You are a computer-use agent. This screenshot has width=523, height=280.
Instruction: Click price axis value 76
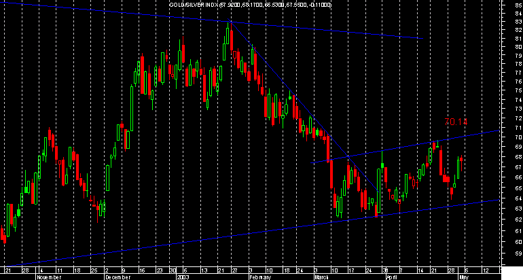519,82
